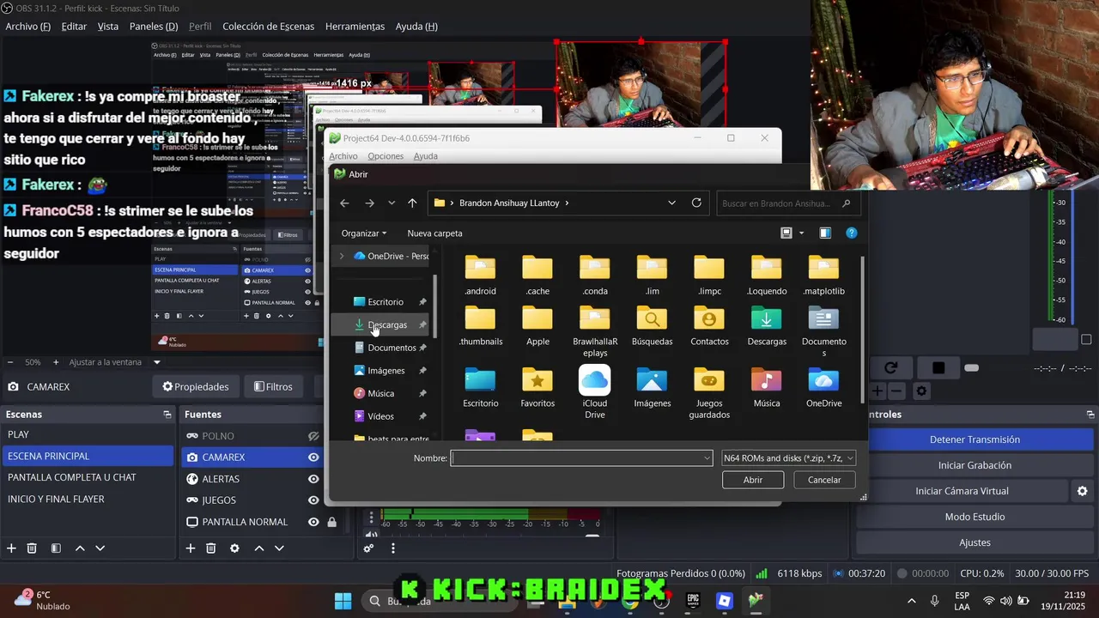The width and height of the screenshot is (1099, 618).
Task: Add a new scene with the plus icon
Action: pos(11,548)
